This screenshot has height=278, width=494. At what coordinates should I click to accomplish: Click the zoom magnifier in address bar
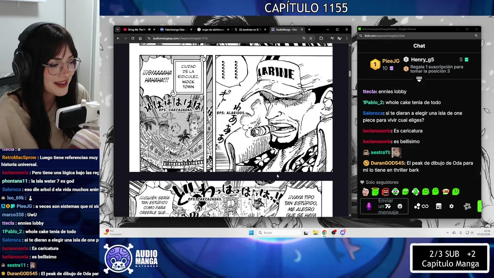(304, 38)
